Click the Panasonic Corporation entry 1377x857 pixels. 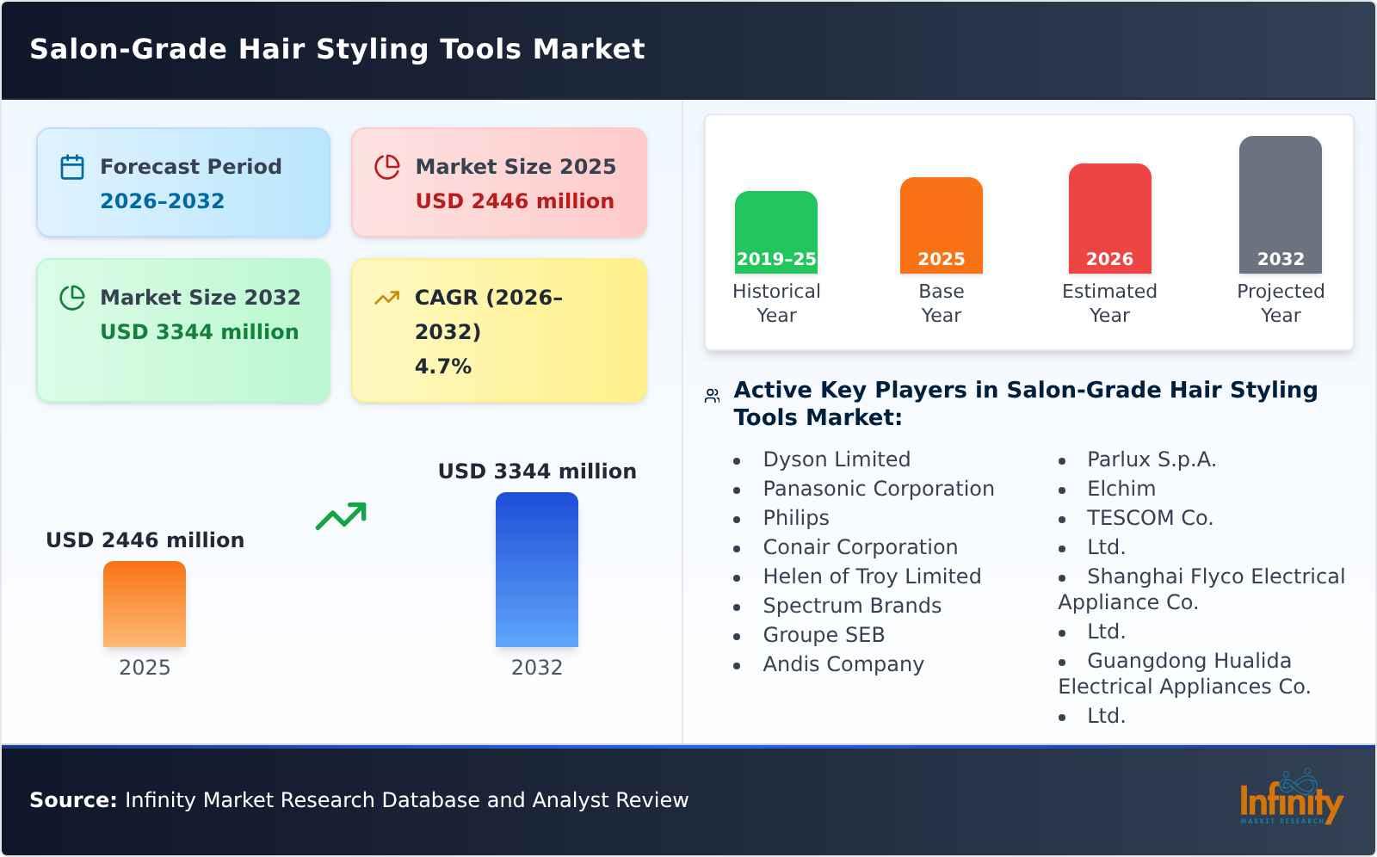click(878, 488)
